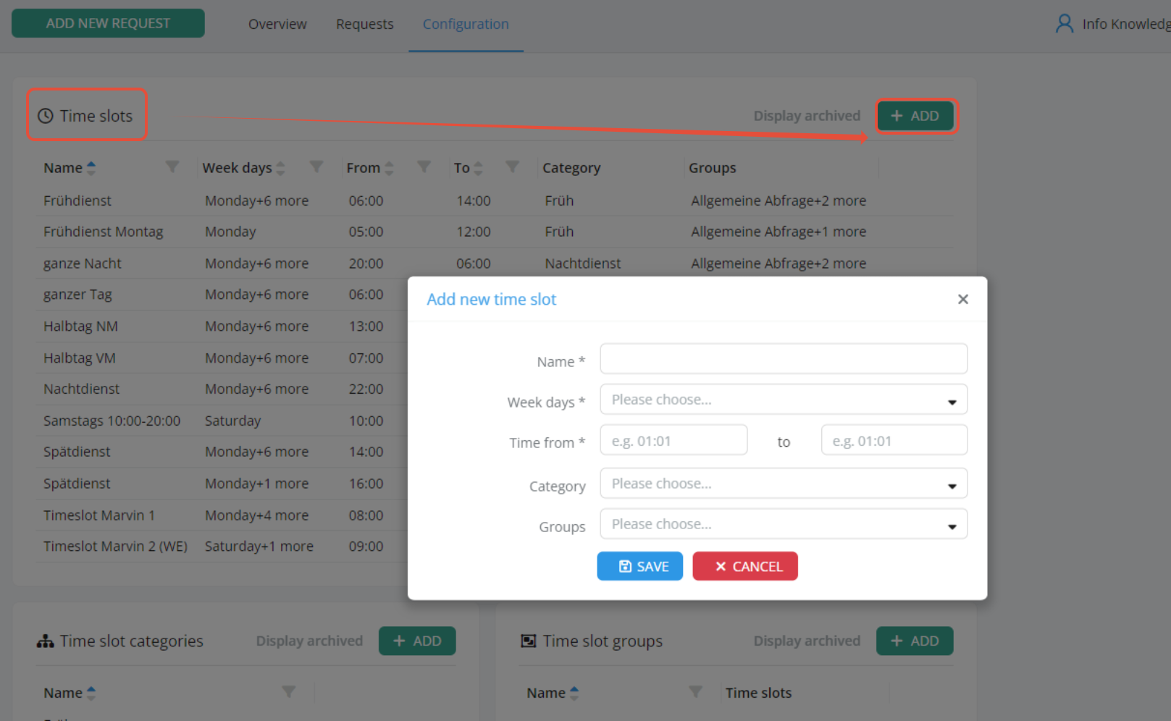The height and width of the screenshot is (721, 1171).
Task: Toggle Display archived for Time slot groups
Action: tap(807, 641)
